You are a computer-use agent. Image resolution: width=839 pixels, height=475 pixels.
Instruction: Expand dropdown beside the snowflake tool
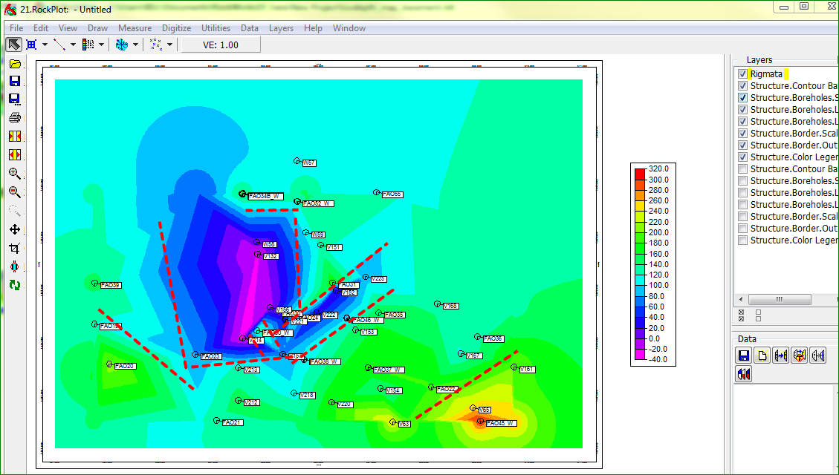point(135,45)
